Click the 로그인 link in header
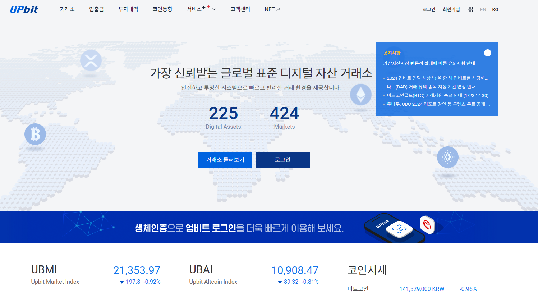 click(429, 9)
